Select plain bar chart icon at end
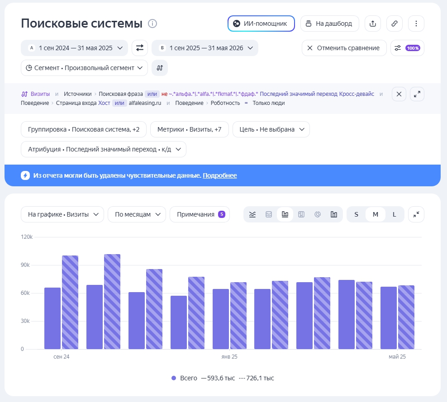Screen dimensions: 447x402 (x=333, y=214)
